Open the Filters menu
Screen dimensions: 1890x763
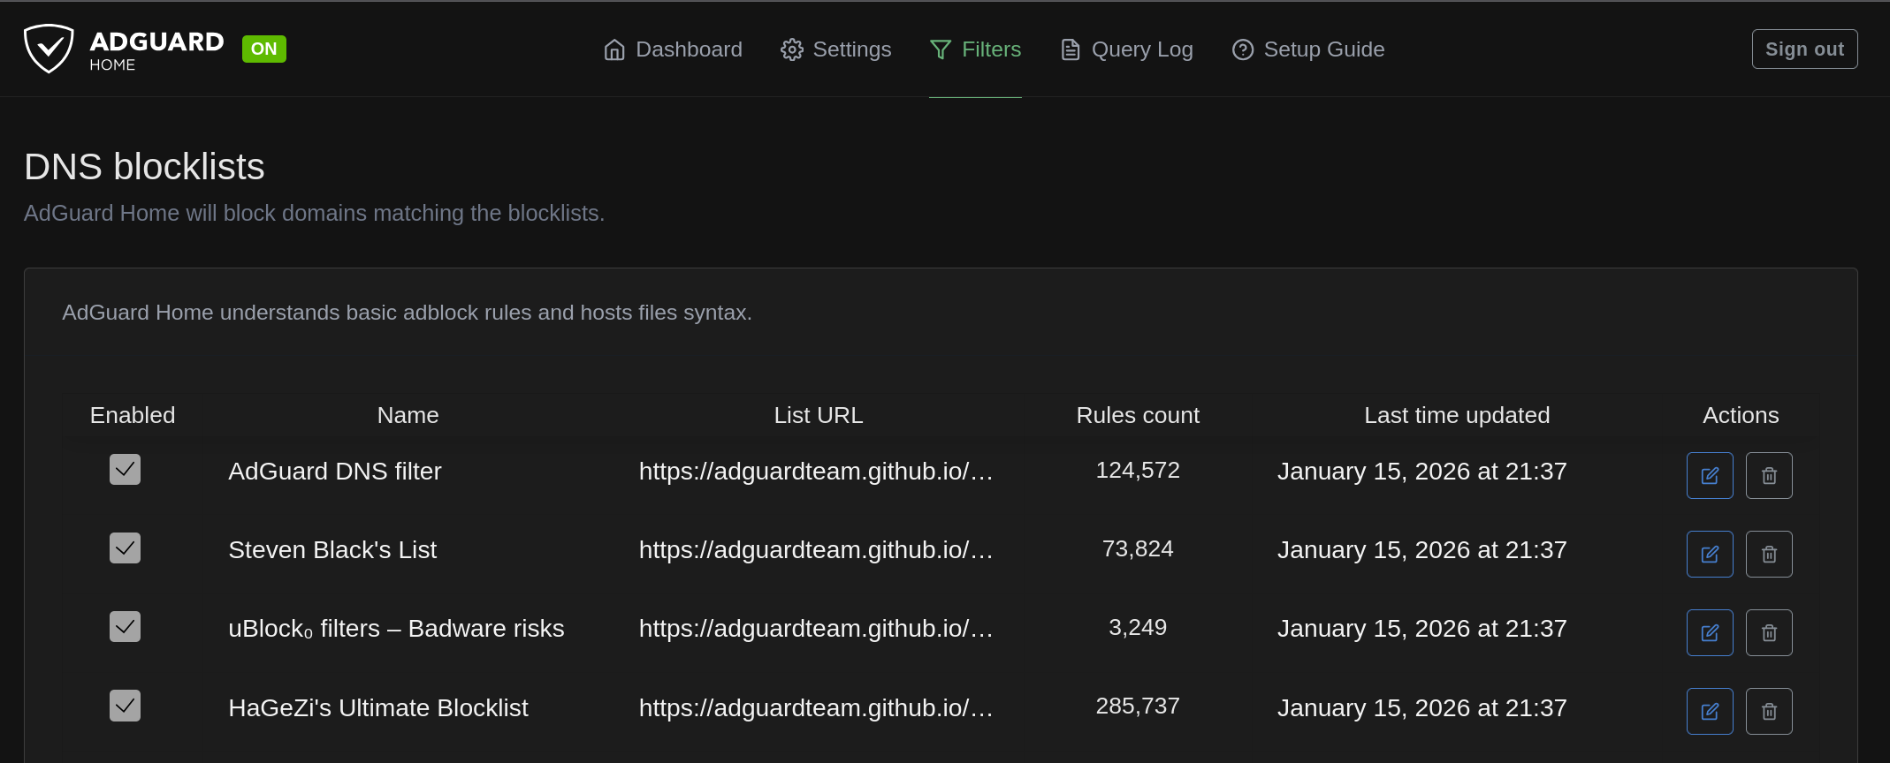[975, 49]
